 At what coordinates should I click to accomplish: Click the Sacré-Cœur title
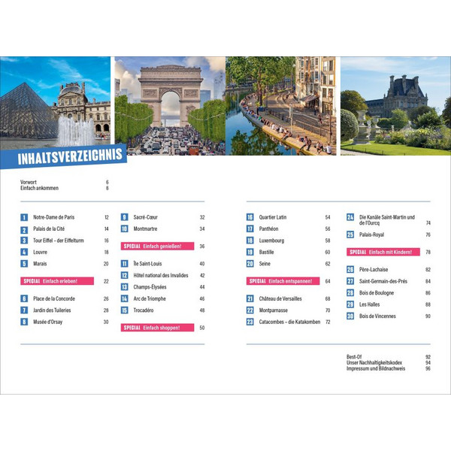(x=146, y=217)
